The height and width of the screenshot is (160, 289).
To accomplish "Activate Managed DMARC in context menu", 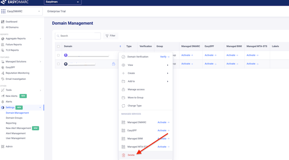I will 163,122.
